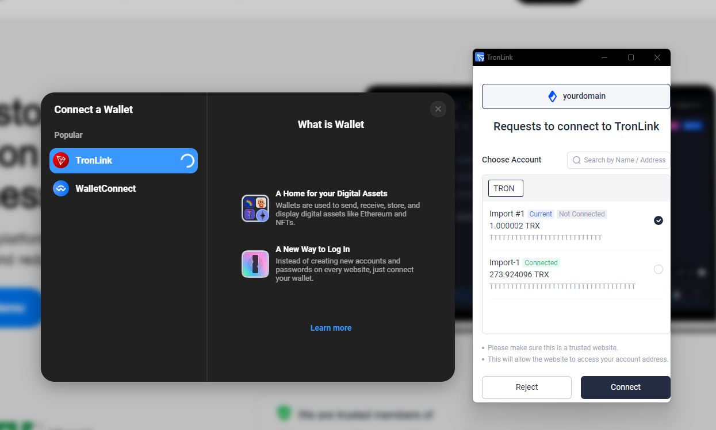Select the Import #1 account radio button

[x=658, y=220]
